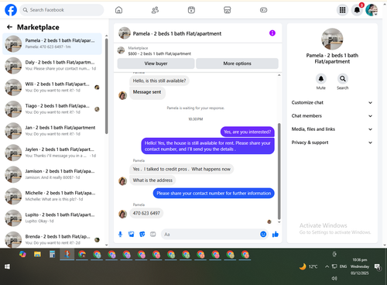
Task: Expand Customize chat section
Action: pos(332,102)
